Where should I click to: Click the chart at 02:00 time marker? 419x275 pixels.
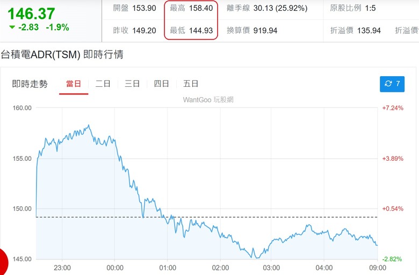220,267
